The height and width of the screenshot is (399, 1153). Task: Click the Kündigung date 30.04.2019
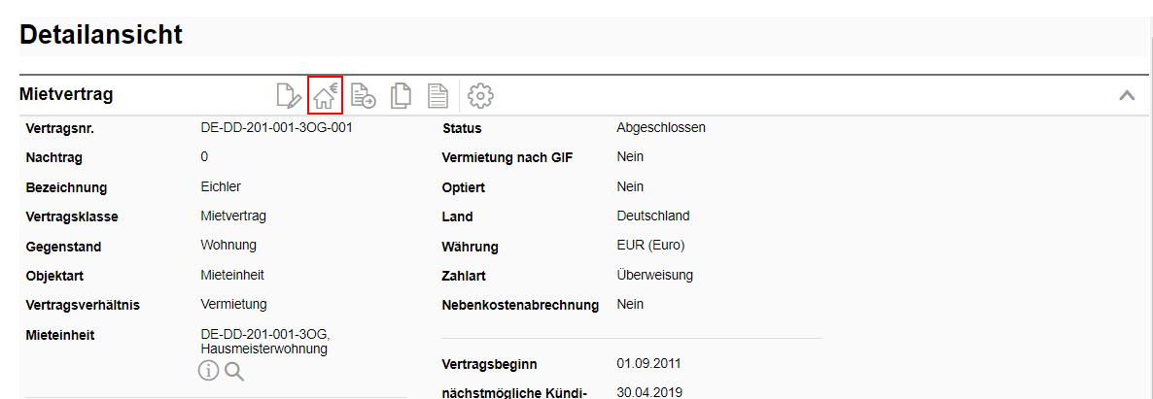click(648, 392)
